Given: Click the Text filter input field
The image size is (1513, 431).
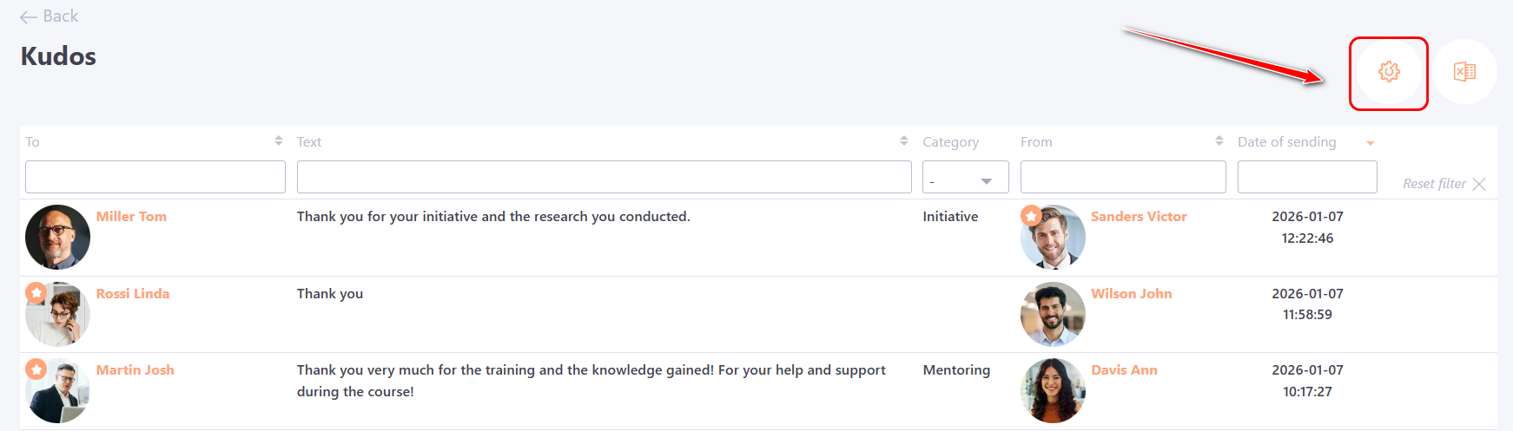Looking at the screenshot, I should (604, 177).
